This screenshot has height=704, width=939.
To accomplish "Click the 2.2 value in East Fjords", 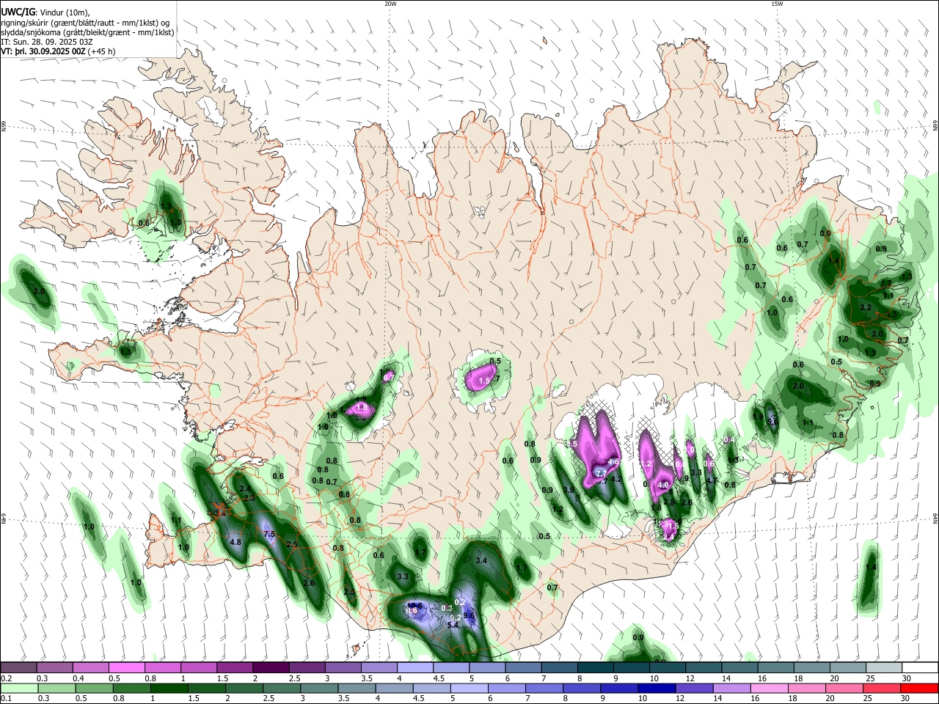I will [865, 308].
